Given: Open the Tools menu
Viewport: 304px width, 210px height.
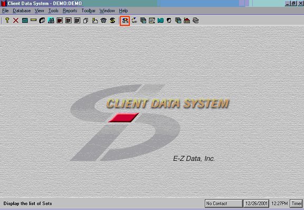Looking at the screenshot, I should point(53,11).
